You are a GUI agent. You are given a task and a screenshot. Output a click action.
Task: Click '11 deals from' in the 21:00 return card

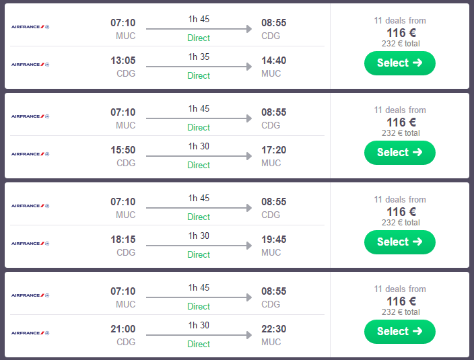pyautogui.click(x=400, y=289)
